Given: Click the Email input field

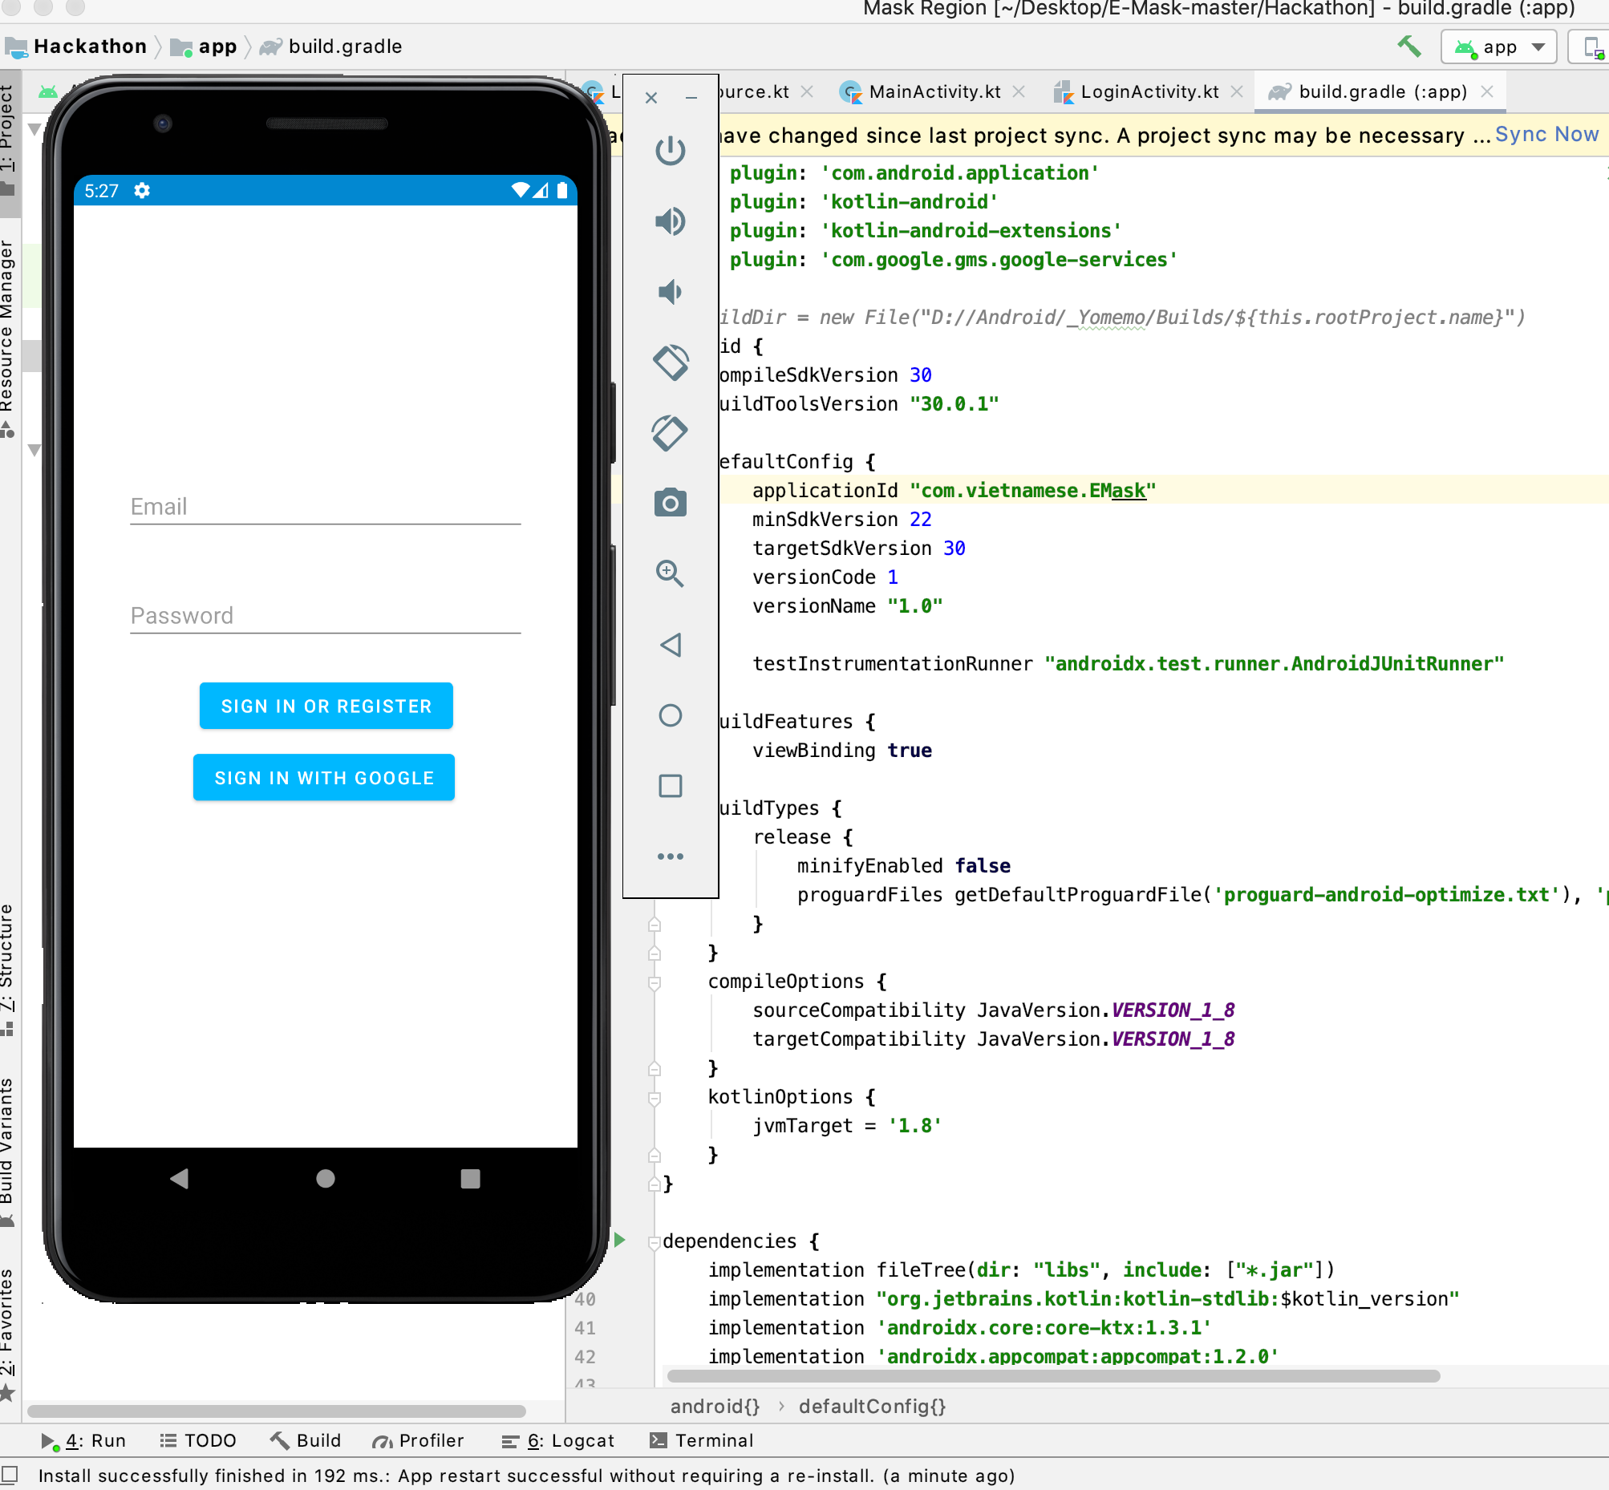Looking at the screenshot, I should point(325,507).
